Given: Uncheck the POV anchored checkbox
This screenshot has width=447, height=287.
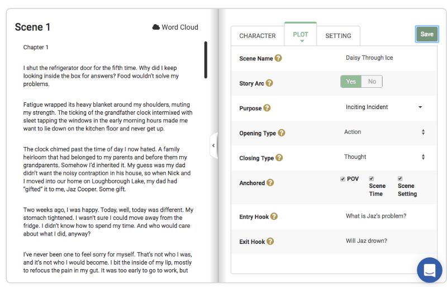Looking at the screenshot, I should [343, 179].
